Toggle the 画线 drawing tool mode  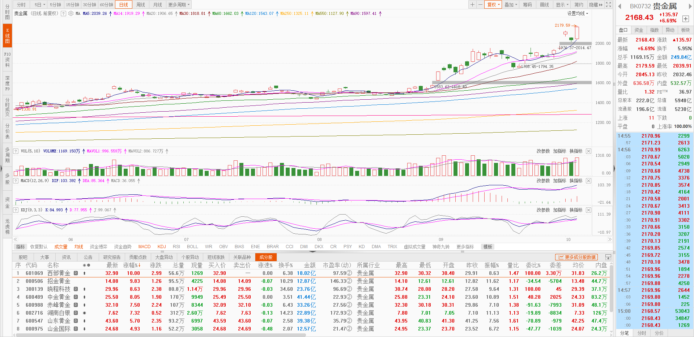(544, 5)
